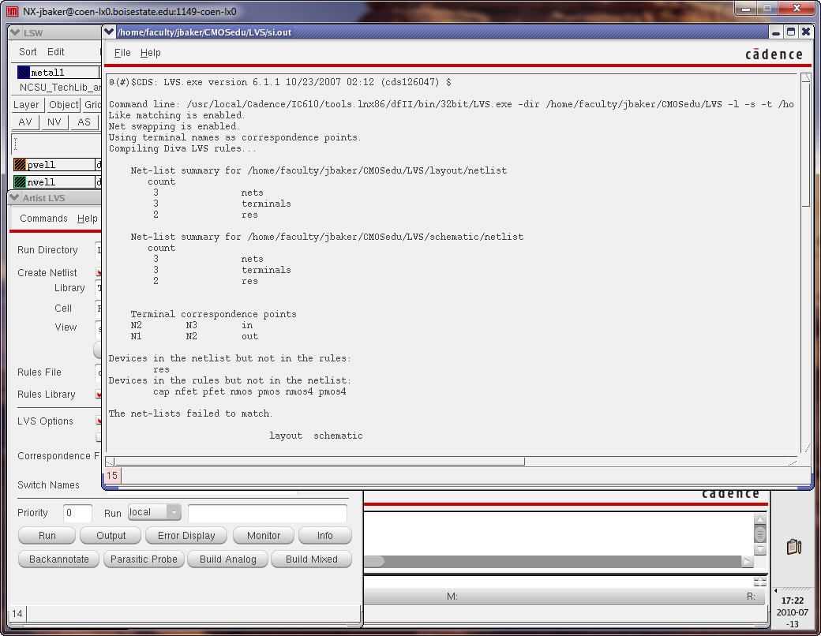The width and height of the screenshot is (821, 636).
Task: Open the Sort menu in LSW
Action: pyautogui.click(x=28, y=52)
